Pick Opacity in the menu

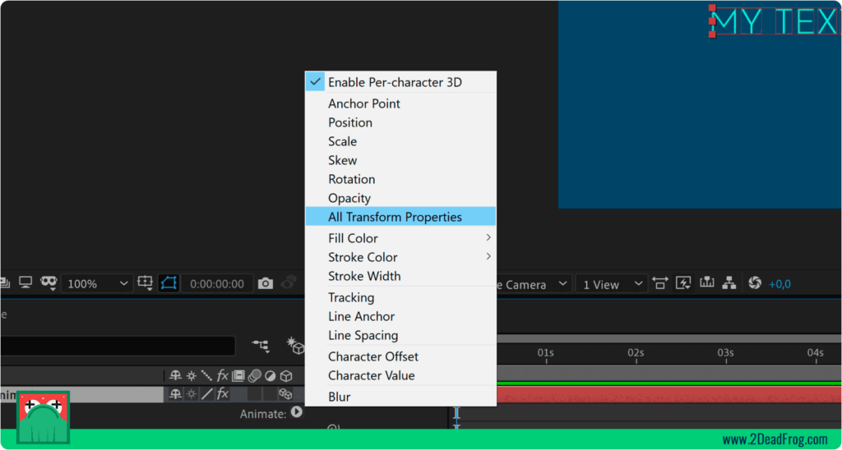click(400, 198)
